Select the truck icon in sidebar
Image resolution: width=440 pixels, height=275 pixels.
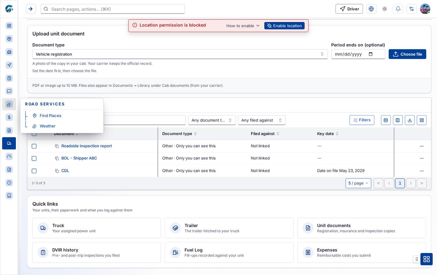click(x=9, y=143)
